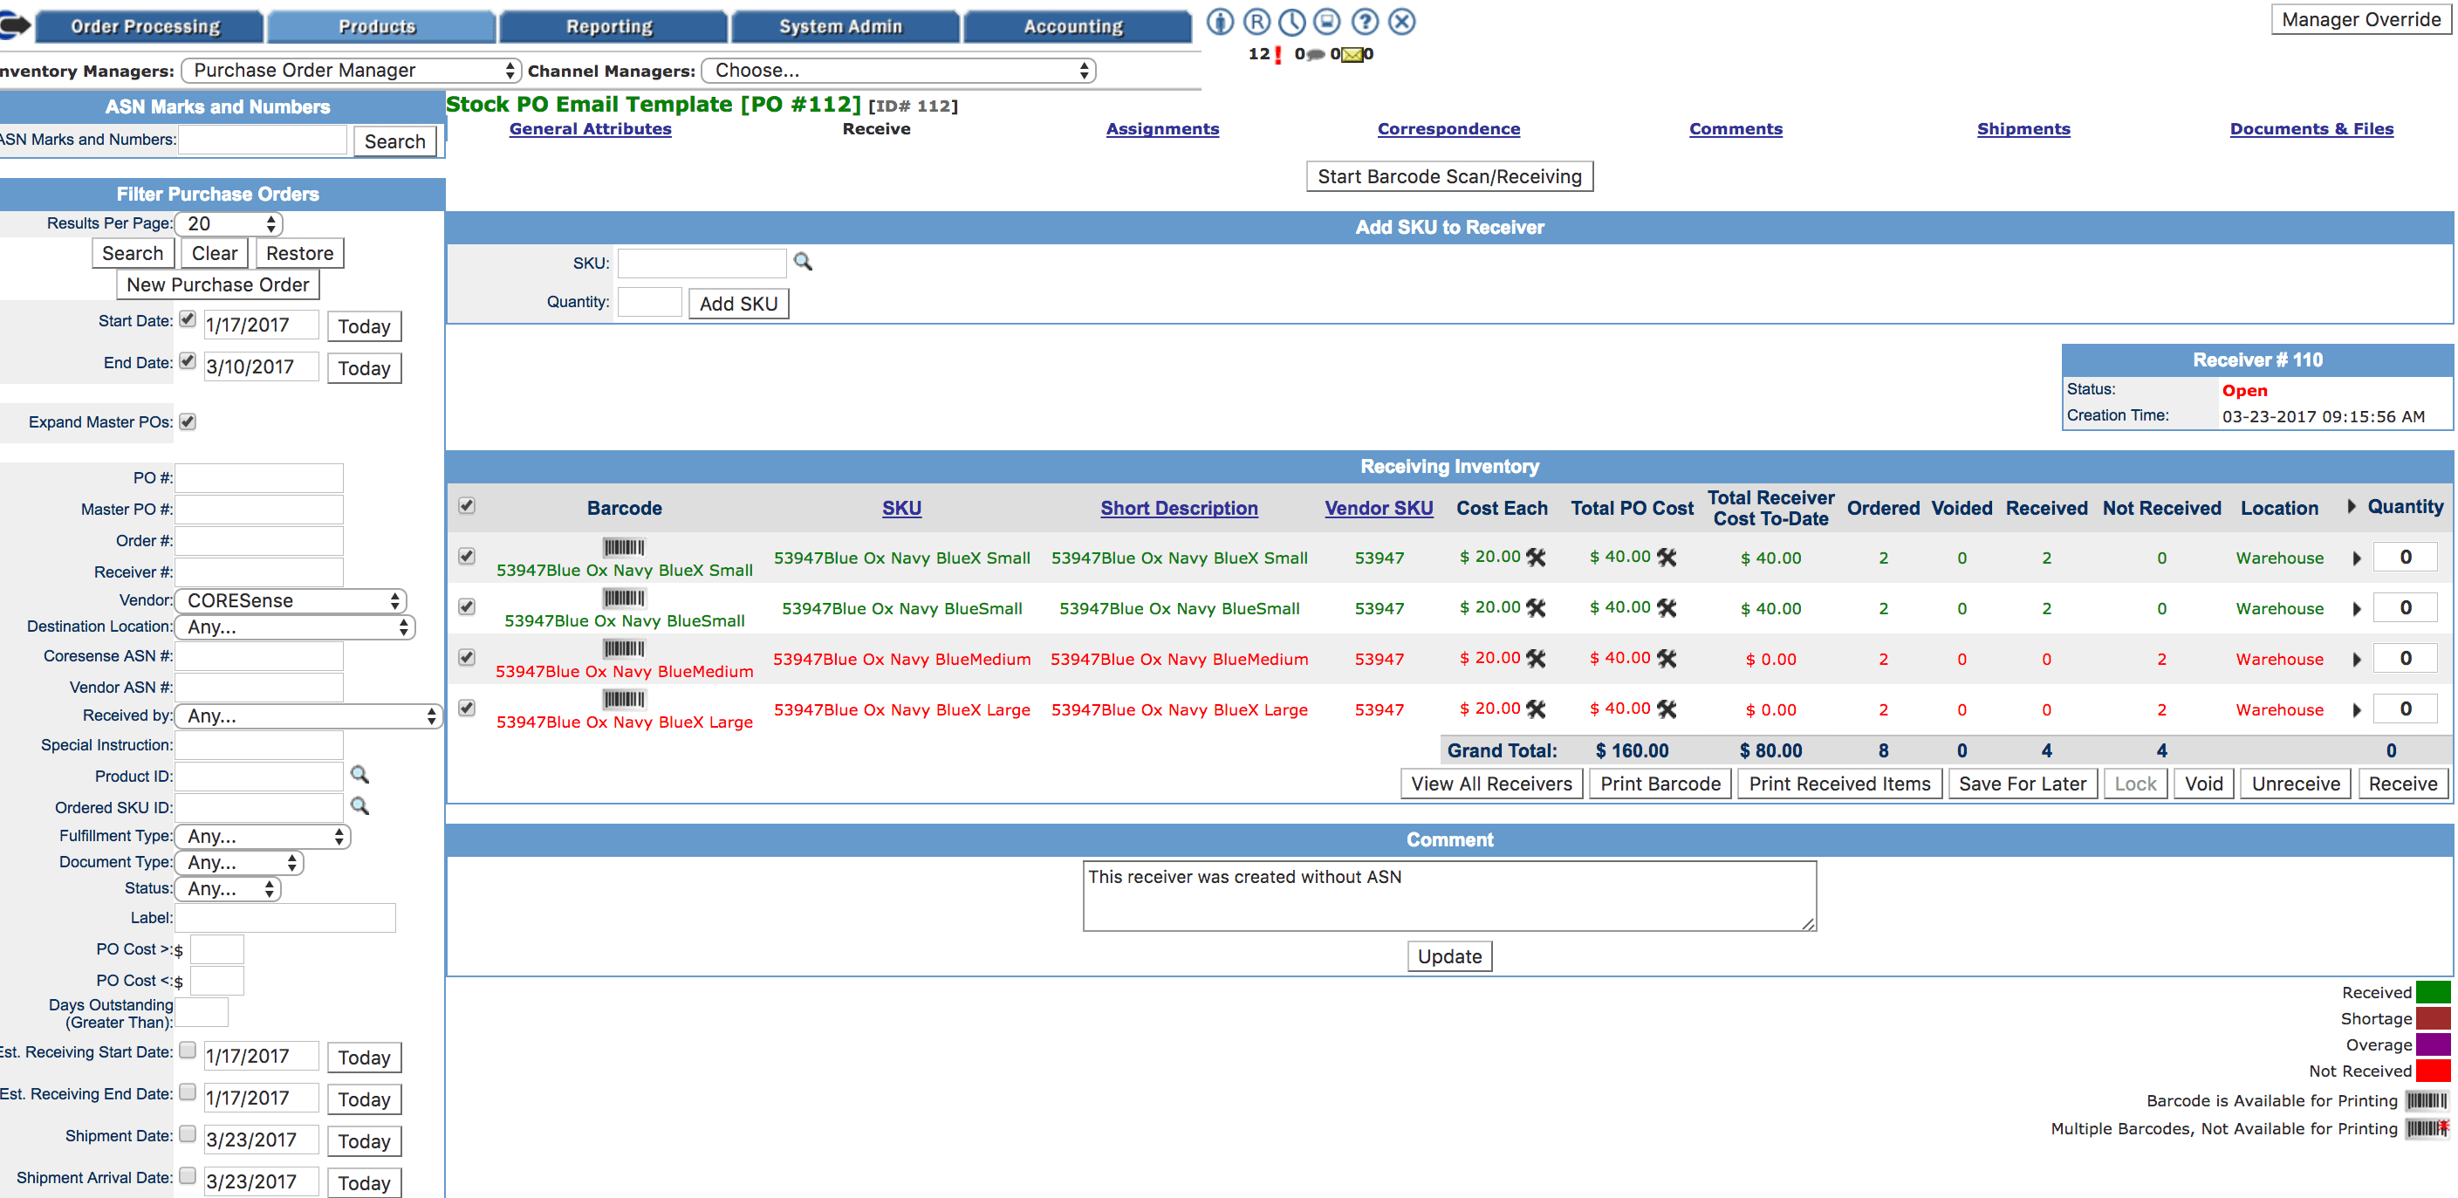Edit Cost Each tool icon for BlueMedium row
Image resolution: width=2458 pixels, height=1198 pixels.
[1537, 658]
